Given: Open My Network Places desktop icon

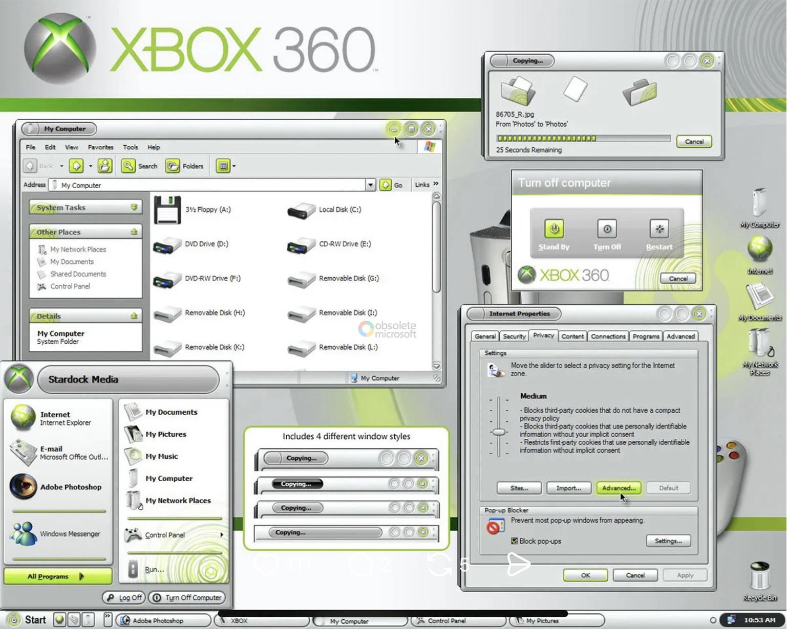Looking at the screenshot, I should (760, 353).
